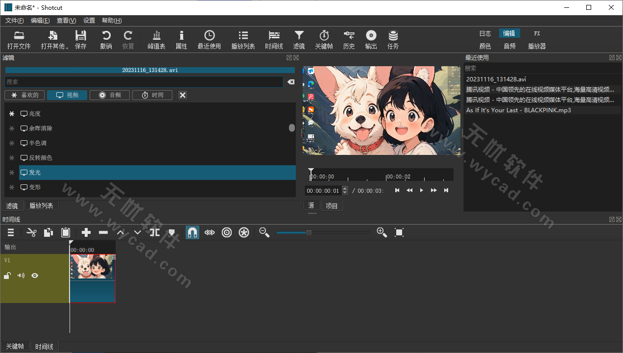Mute the V1 track speaker icon
The width and height of the screenshot is (623, 353).
coord(21,276)
